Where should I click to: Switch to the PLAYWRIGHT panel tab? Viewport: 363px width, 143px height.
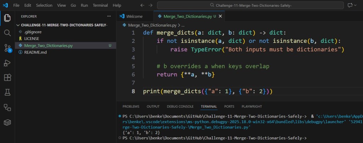(x=252, y=107)
